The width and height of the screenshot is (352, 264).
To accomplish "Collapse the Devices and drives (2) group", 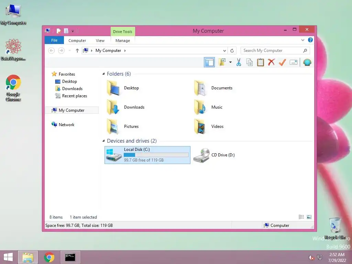I will [x=103, y=141].
